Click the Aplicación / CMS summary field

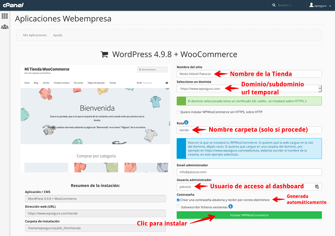tap(95, 199)
